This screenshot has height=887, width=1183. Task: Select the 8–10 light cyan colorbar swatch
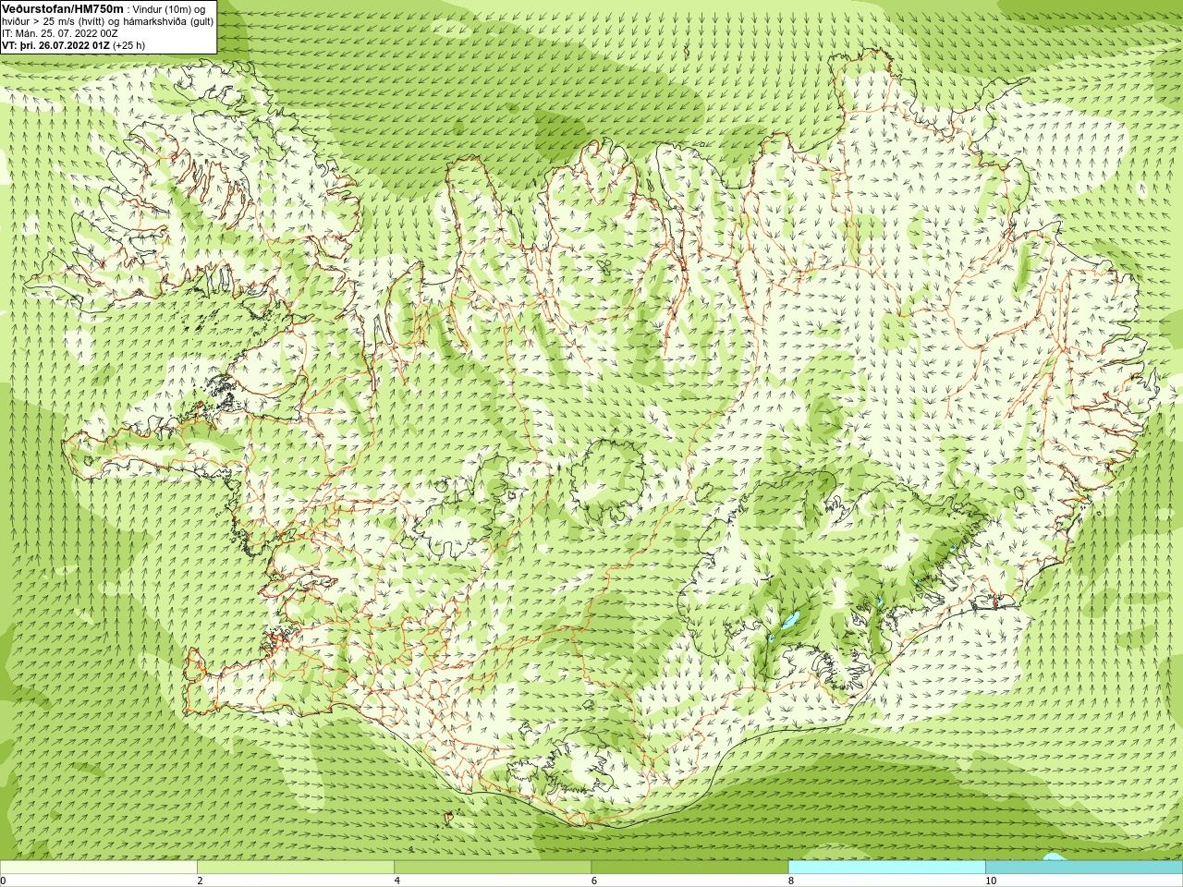(x=886, y=868)
